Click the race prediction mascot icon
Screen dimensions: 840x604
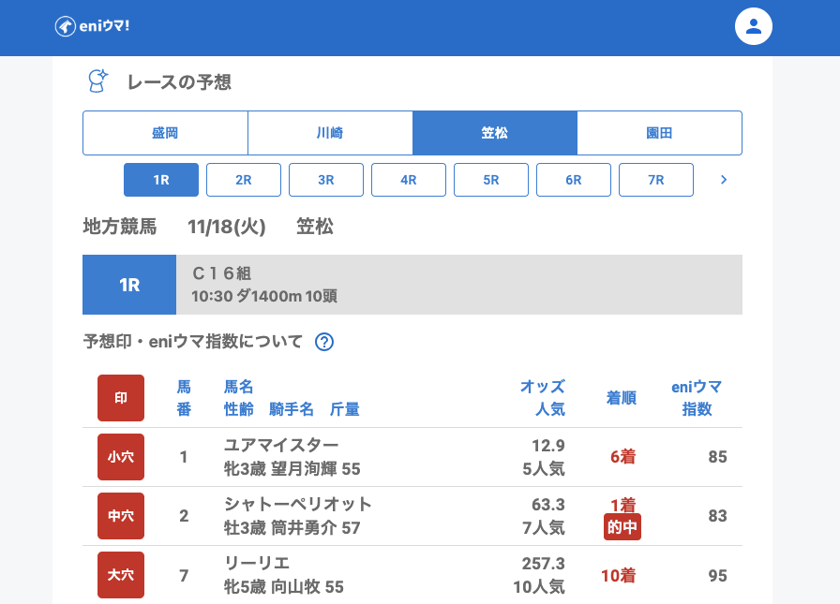pyautogui.click(x=97, y=81)
